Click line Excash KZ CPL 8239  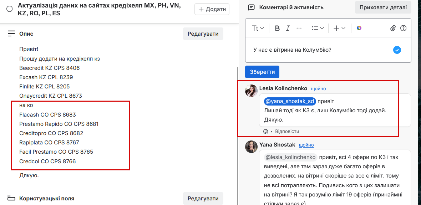coord(46,77)
